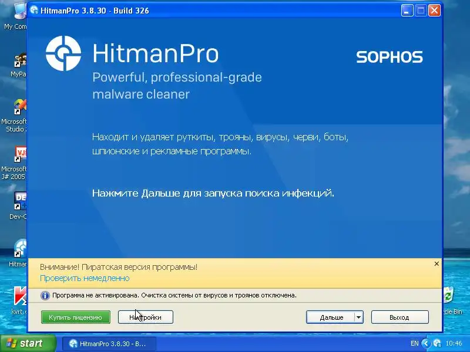
Task: Click the "Дальше" button to start the scan
Action: point(331,317)
